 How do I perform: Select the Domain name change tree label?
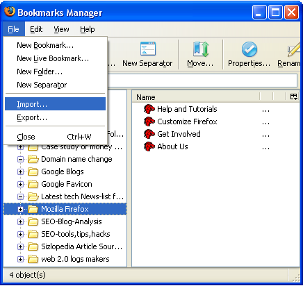[x=76, y=159]
